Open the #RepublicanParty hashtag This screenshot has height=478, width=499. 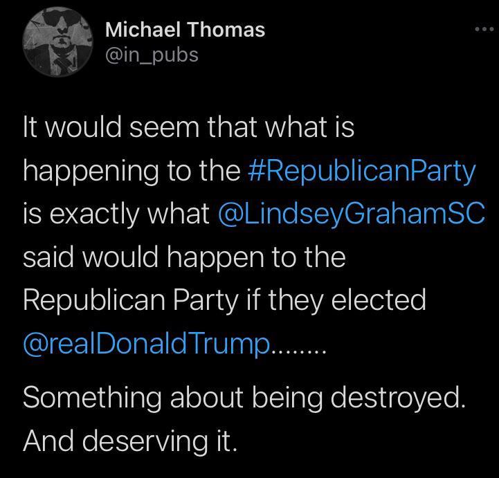(361, 172)
